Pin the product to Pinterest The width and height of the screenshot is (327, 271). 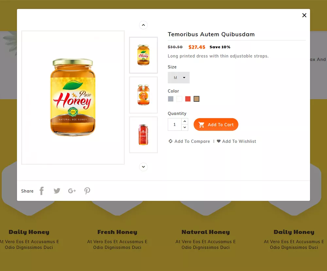(x=87, y=191)
